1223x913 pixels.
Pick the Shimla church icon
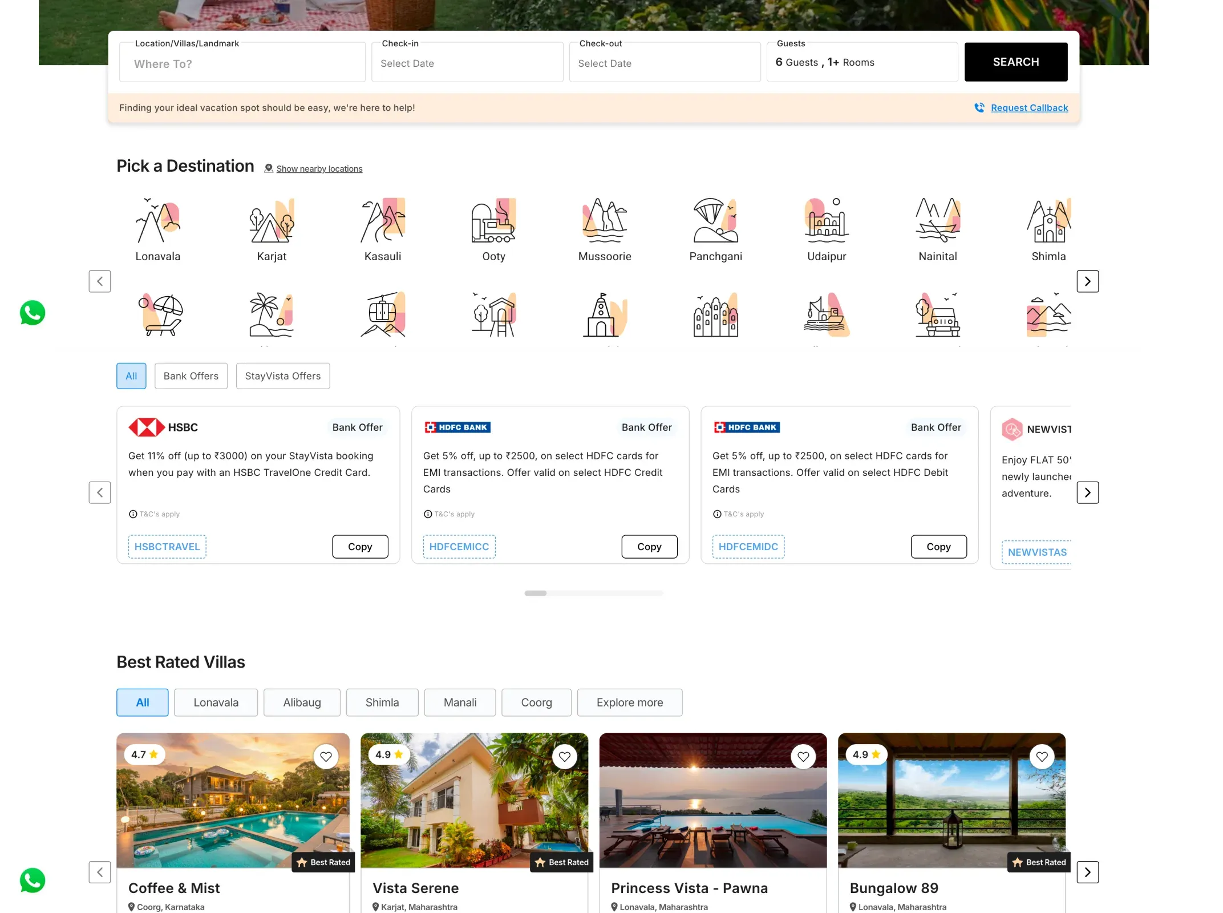pos(1048,221)
